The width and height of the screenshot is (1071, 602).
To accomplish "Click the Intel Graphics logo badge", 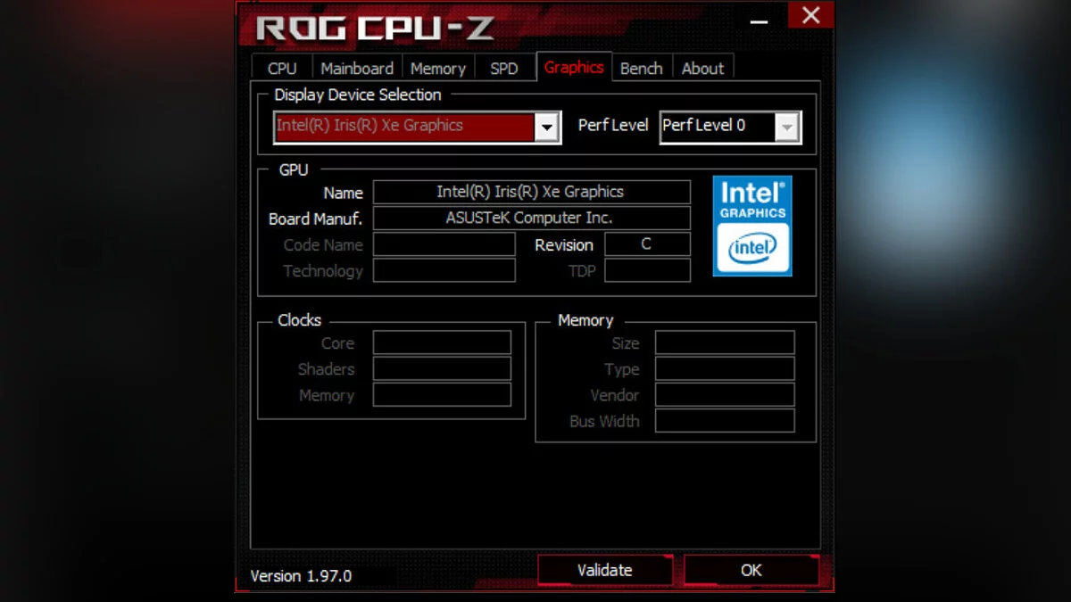I will (752, 226).
